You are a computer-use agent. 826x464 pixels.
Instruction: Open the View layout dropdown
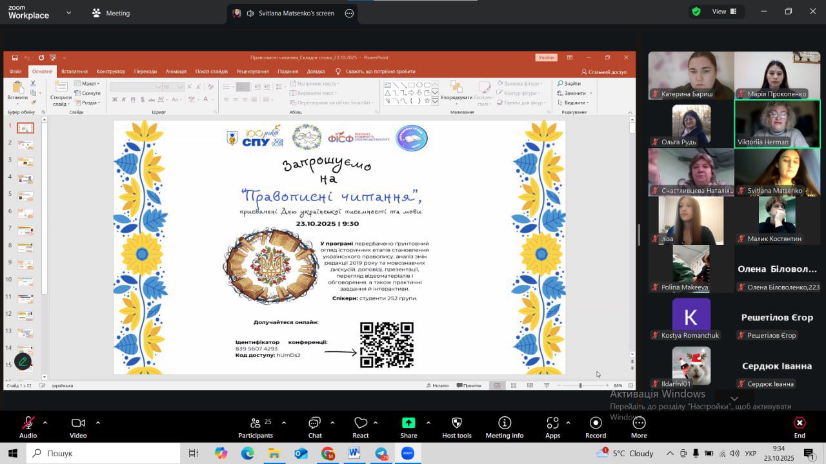click(718, 12)
